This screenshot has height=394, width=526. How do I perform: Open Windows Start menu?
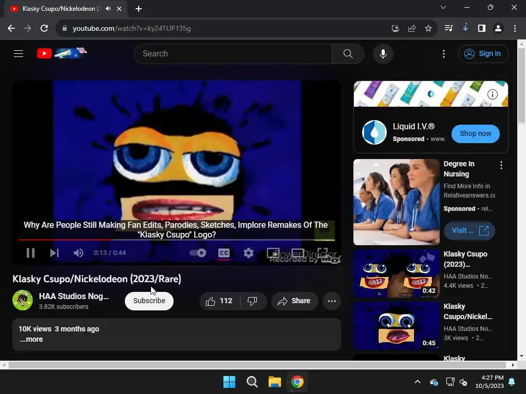point(230,382)
